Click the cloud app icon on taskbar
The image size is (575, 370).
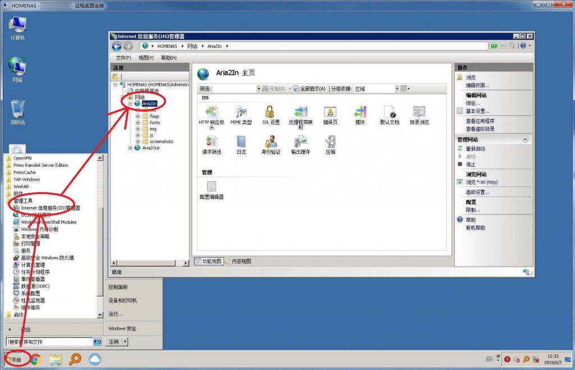point(94,359)
